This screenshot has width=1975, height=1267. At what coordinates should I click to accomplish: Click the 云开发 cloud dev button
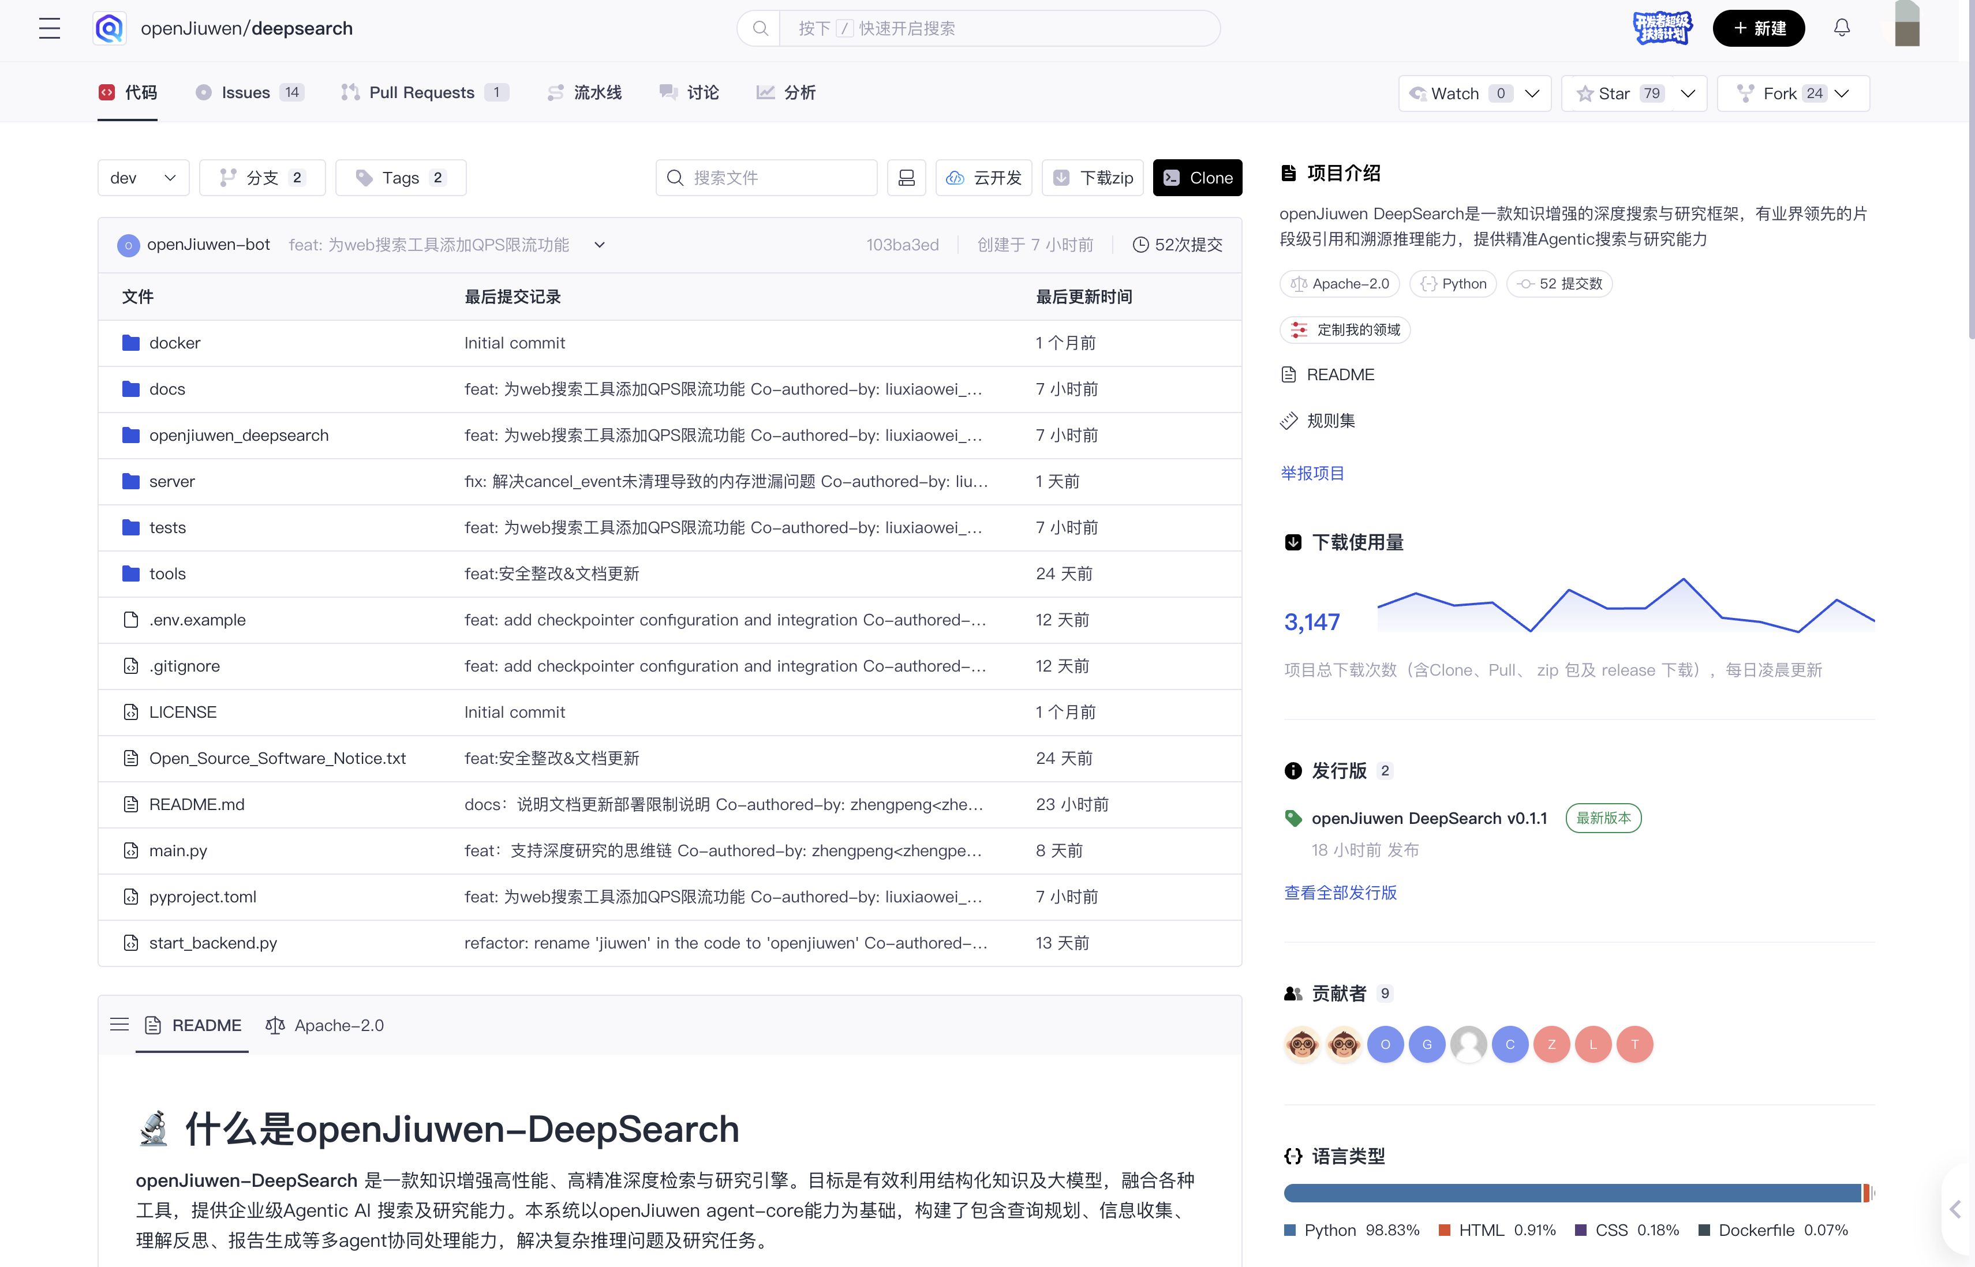click(983, 178)
